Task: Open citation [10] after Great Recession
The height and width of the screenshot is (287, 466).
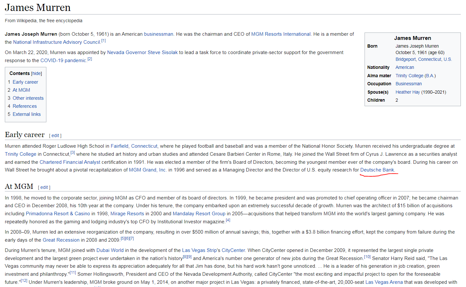Action: (x=367, y=257)
